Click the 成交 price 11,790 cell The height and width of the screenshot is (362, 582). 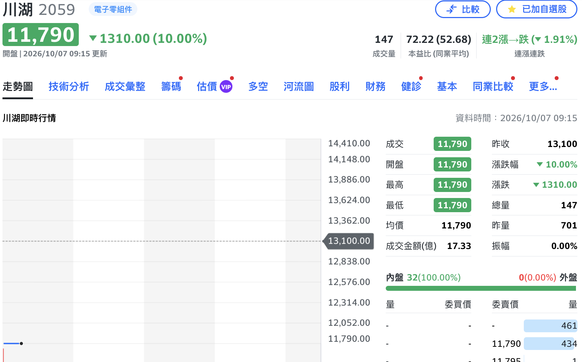tap(452, 144)
